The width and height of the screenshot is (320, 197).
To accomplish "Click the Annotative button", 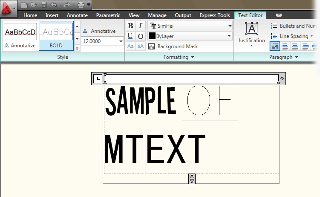I will [x=99, y=31].
